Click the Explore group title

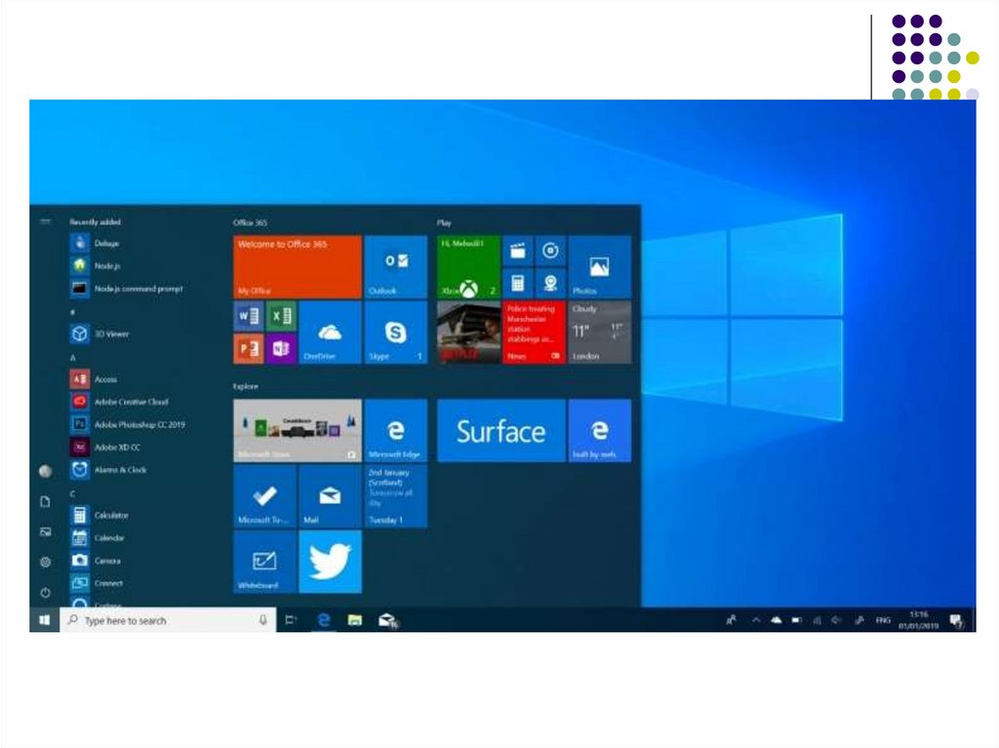pyautogui.click(x=245, y=386)
